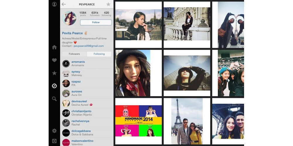This screenshot has height=146, width=293.
Task: Open the gear settings icon
Action: point(54,131)
